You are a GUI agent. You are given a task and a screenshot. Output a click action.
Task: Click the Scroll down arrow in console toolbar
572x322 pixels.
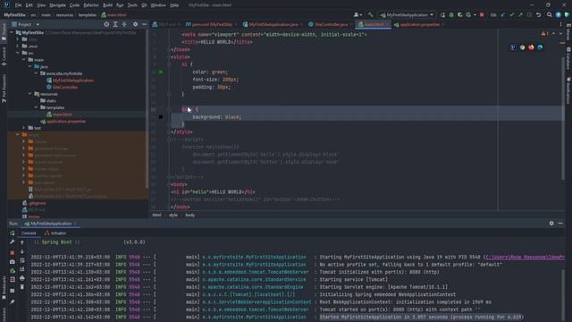coord(21,251)
